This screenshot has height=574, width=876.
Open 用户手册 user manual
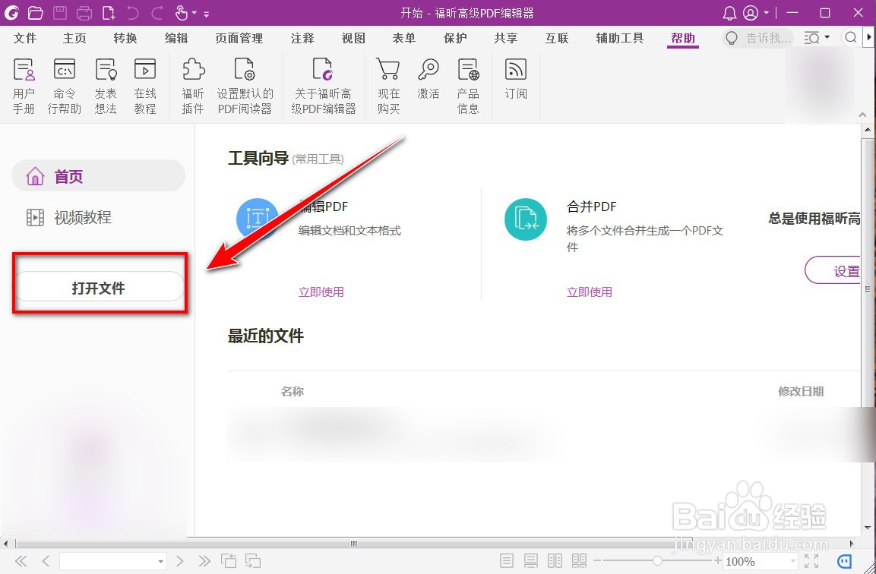coord(24,87)
